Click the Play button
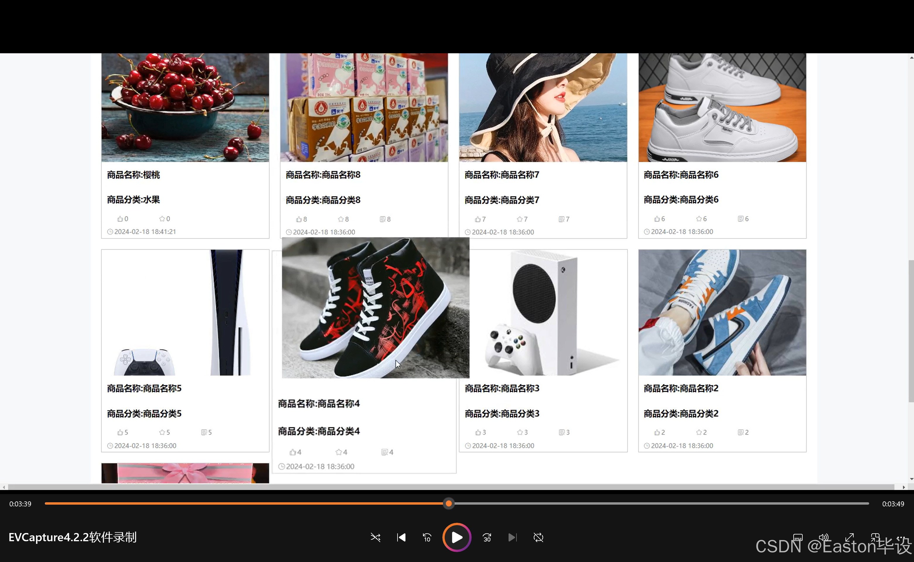 [456, 537]
